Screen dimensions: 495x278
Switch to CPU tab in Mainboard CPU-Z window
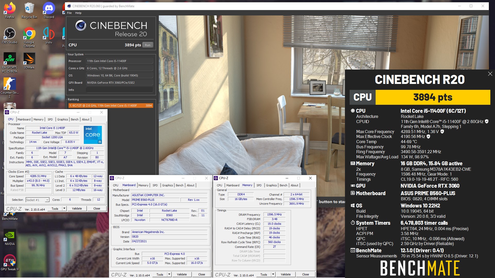point(115,185)
